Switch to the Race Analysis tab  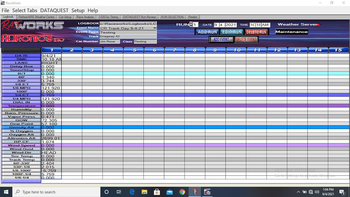pos(85,17)
